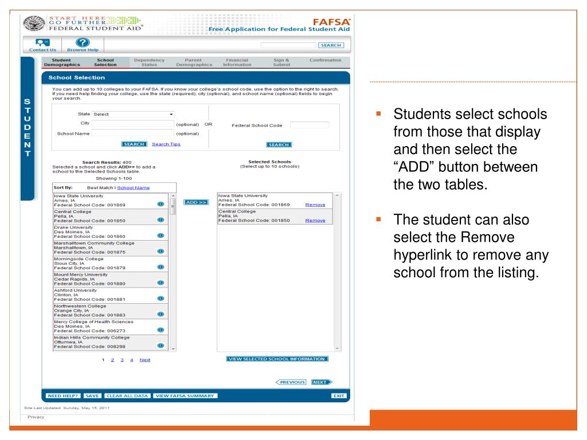
Task: Click the SAVE button
Action: tap(92, 396)
